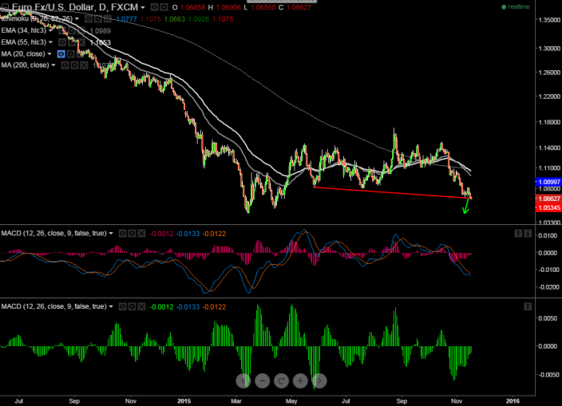
Task: Click the Sep label beside 2016 on time axis
Action: (402, 401)
